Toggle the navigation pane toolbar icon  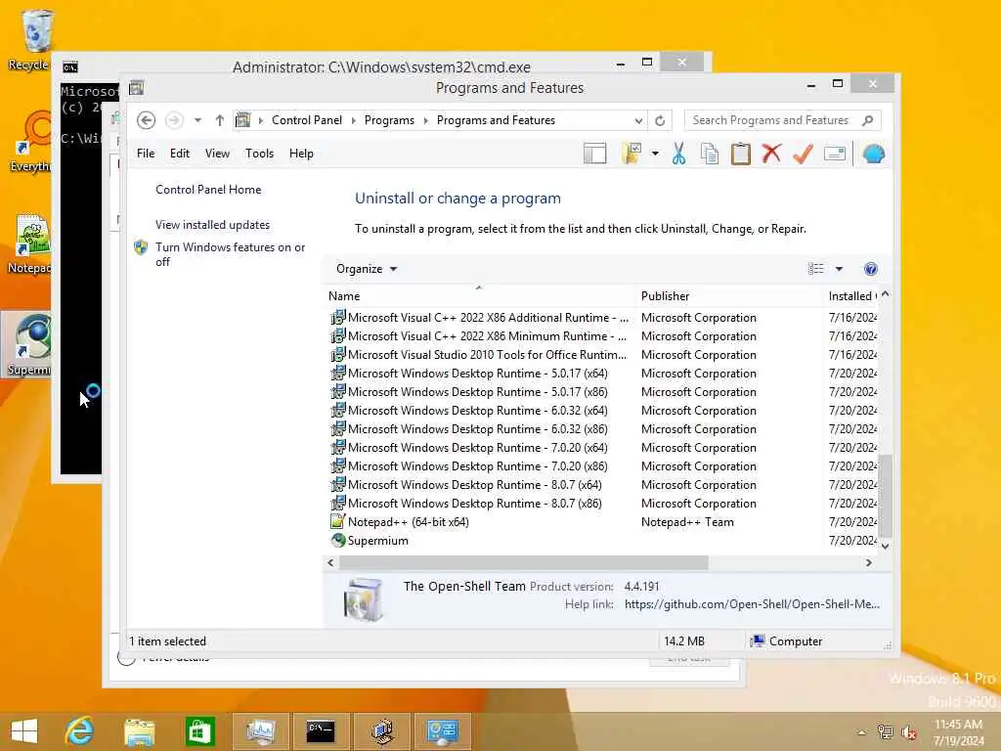pyautogui.click(x=595, y=154)
